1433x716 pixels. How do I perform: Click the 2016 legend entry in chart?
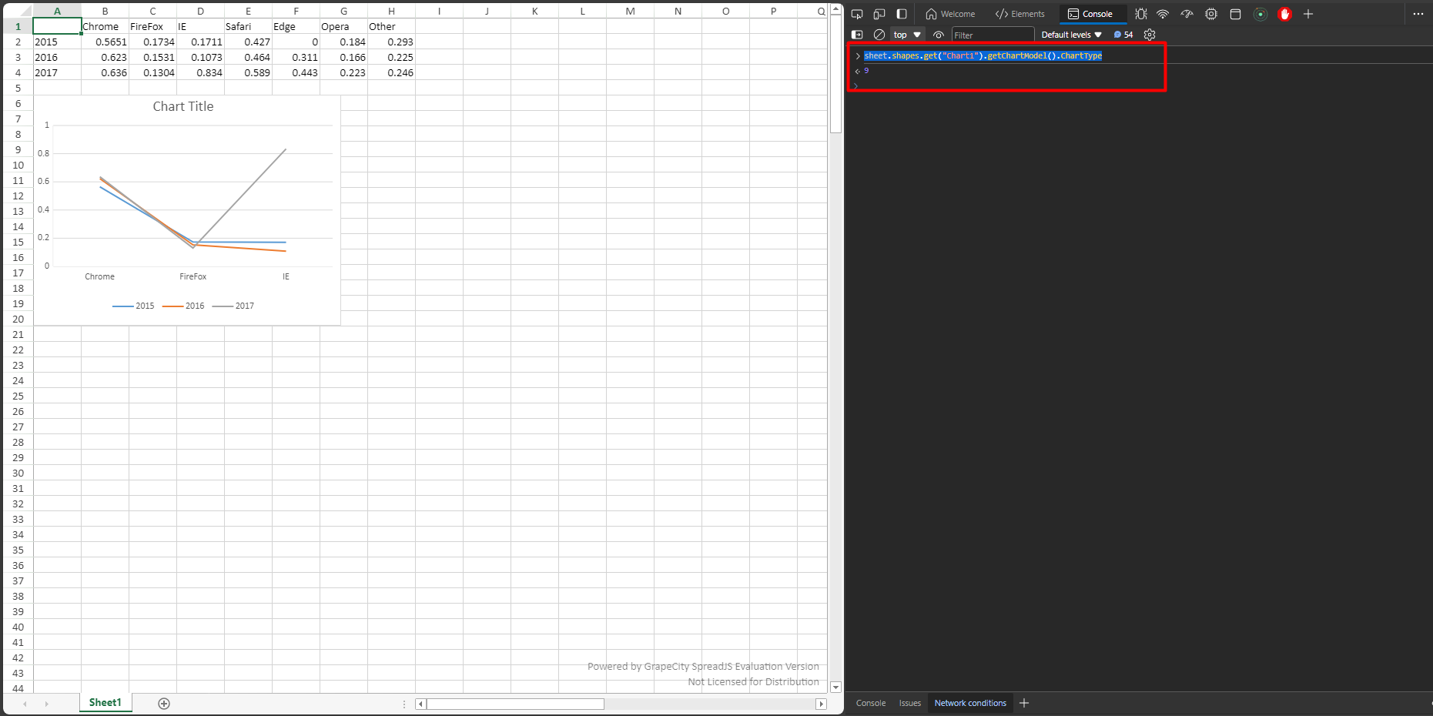[183, 306]
